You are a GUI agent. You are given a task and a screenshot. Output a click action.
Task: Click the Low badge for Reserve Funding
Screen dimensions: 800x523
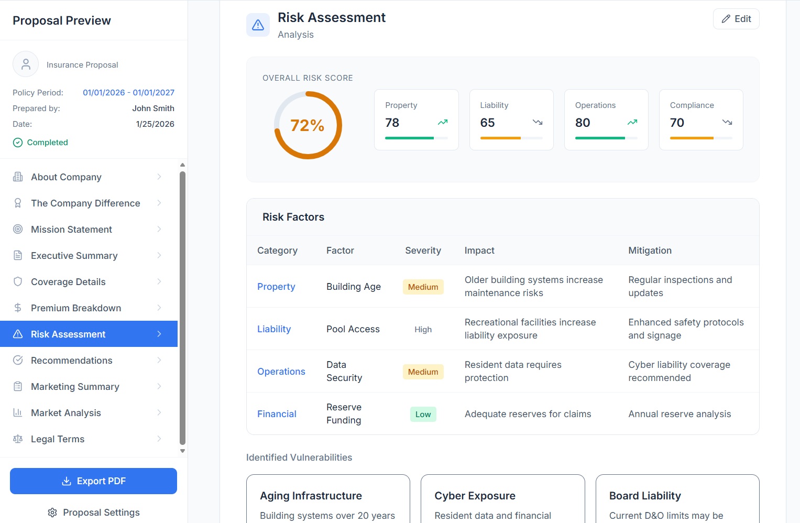(423, 414)
